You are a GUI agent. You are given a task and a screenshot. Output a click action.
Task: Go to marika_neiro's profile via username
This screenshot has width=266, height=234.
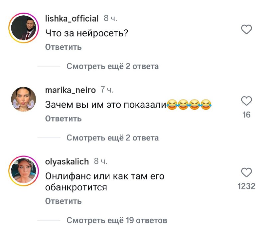click(70, 90)
